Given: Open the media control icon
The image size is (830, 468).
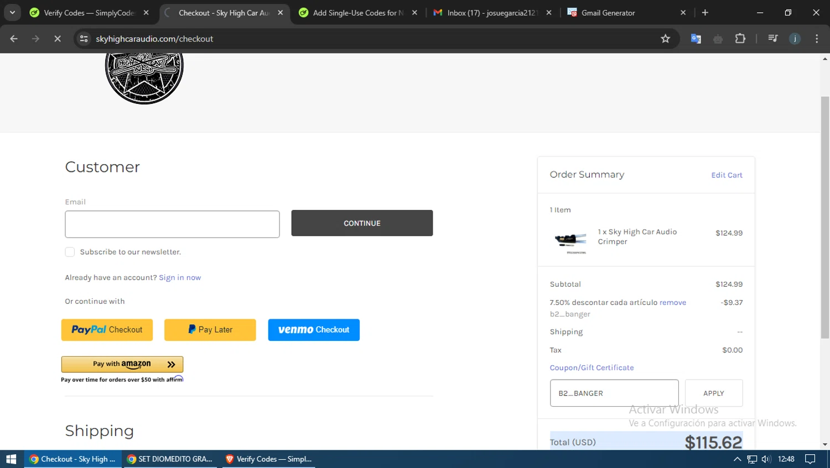Looking at the screenshot, I should tap(773, 39).
